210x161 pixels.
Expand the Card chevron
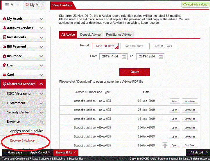41,75
